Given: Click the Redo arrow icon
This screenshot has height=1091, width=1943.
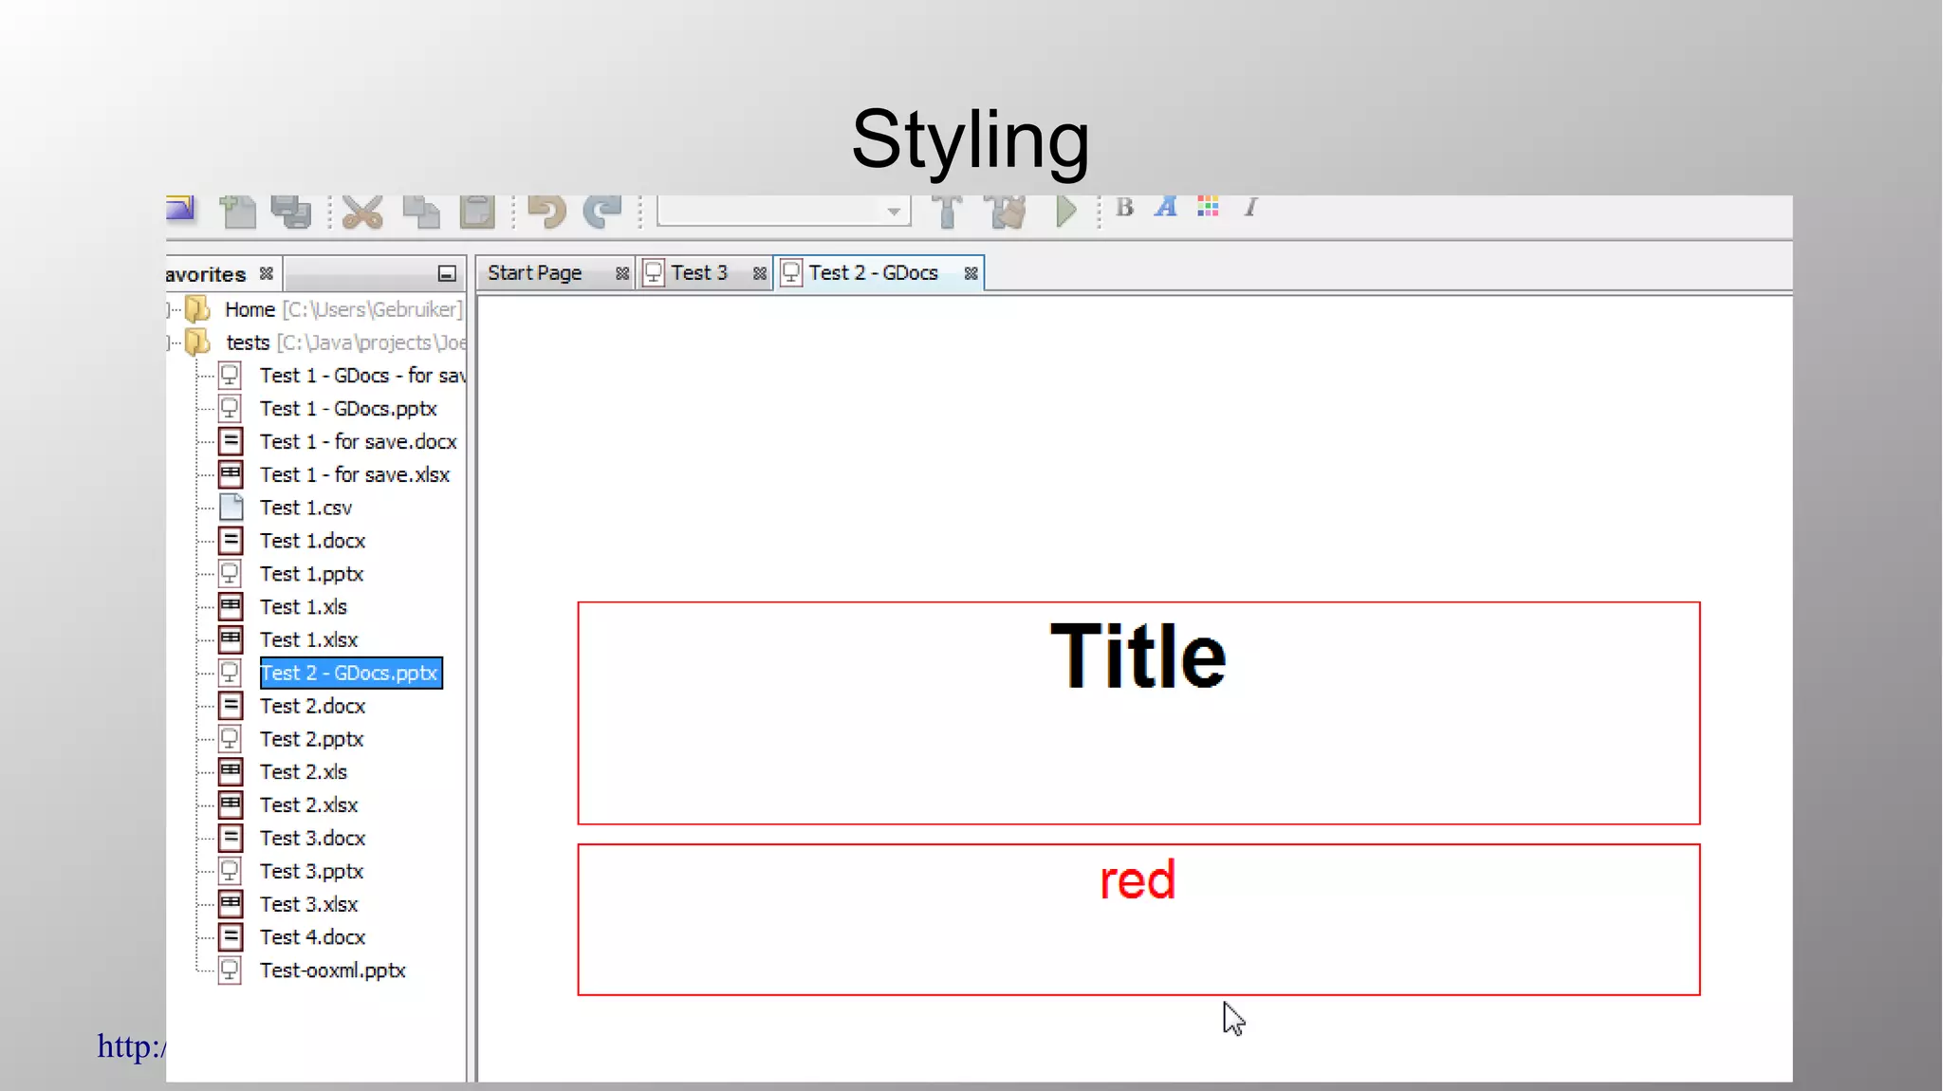Looking at the screenshot, I should pos(602,212).
